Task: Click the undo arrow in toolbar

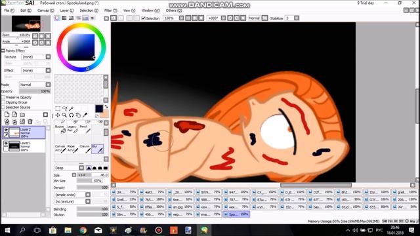Action: click(114, 18)
